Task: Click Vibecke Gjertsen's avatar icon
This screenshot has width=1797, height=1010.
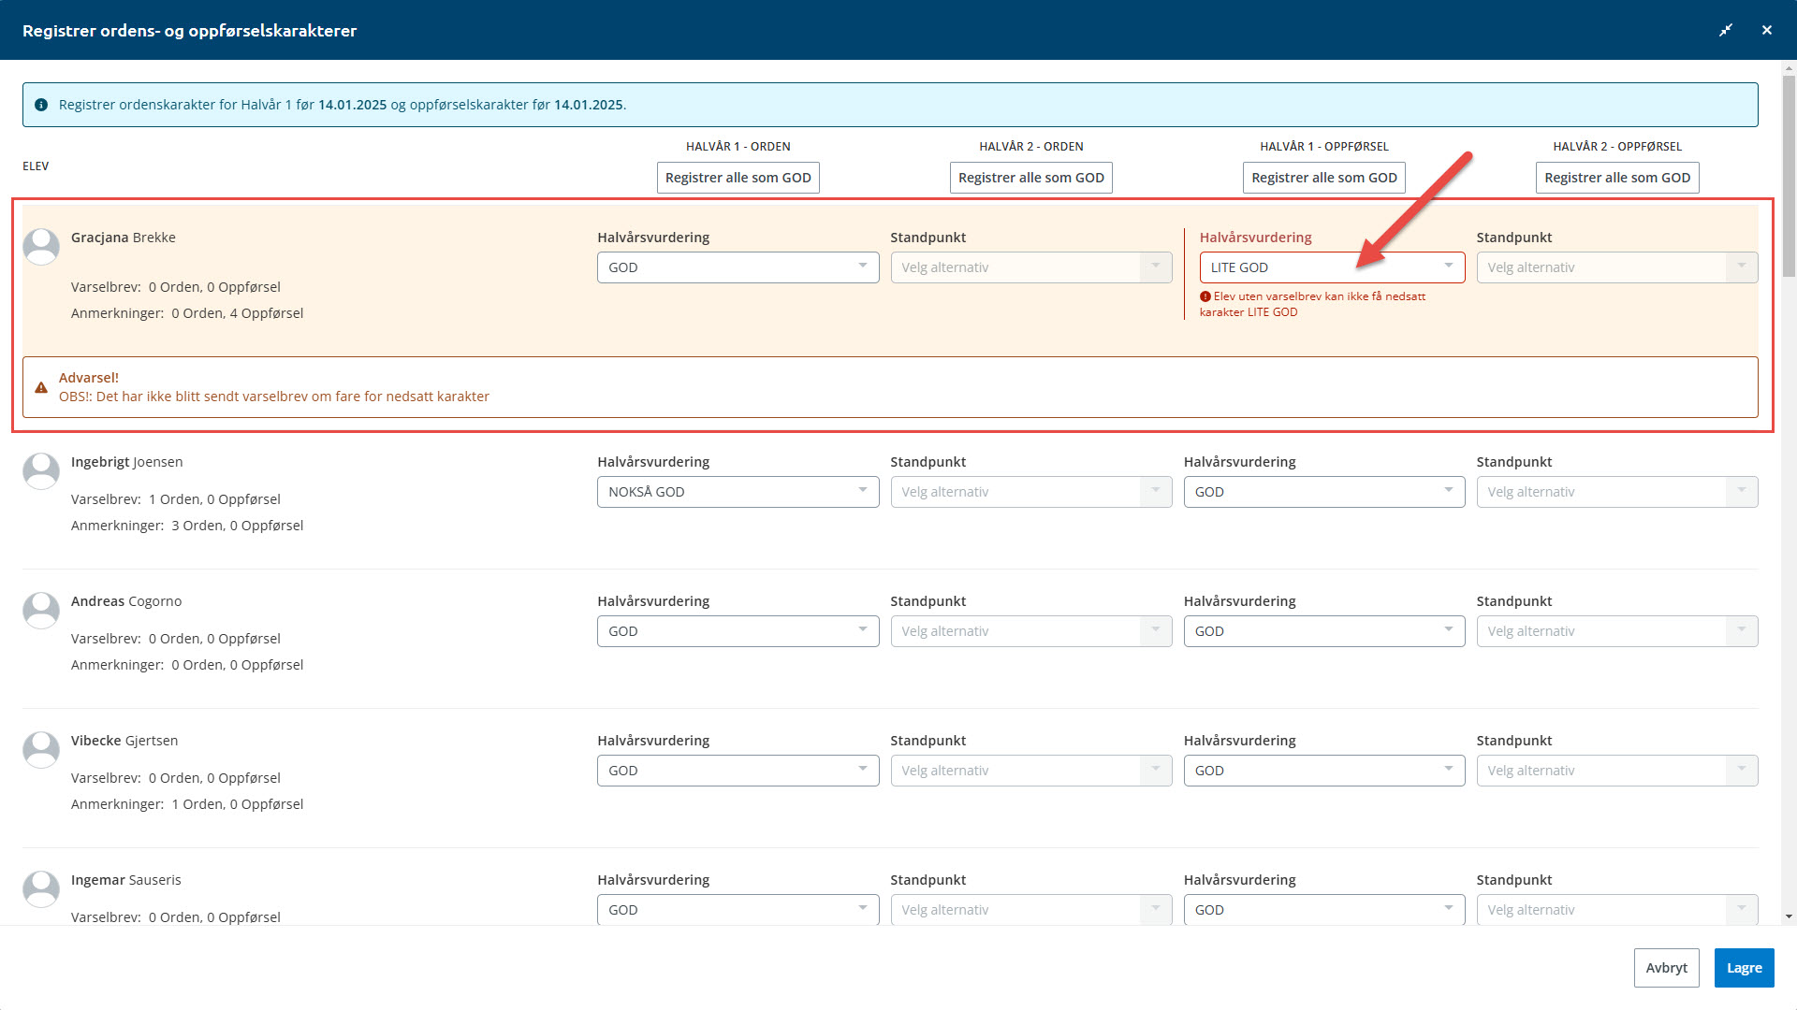Action: point(41,750)
